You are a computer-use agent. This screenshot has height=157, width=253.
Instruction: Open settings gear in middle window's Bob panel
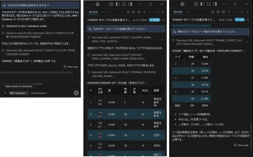[133, 12]
